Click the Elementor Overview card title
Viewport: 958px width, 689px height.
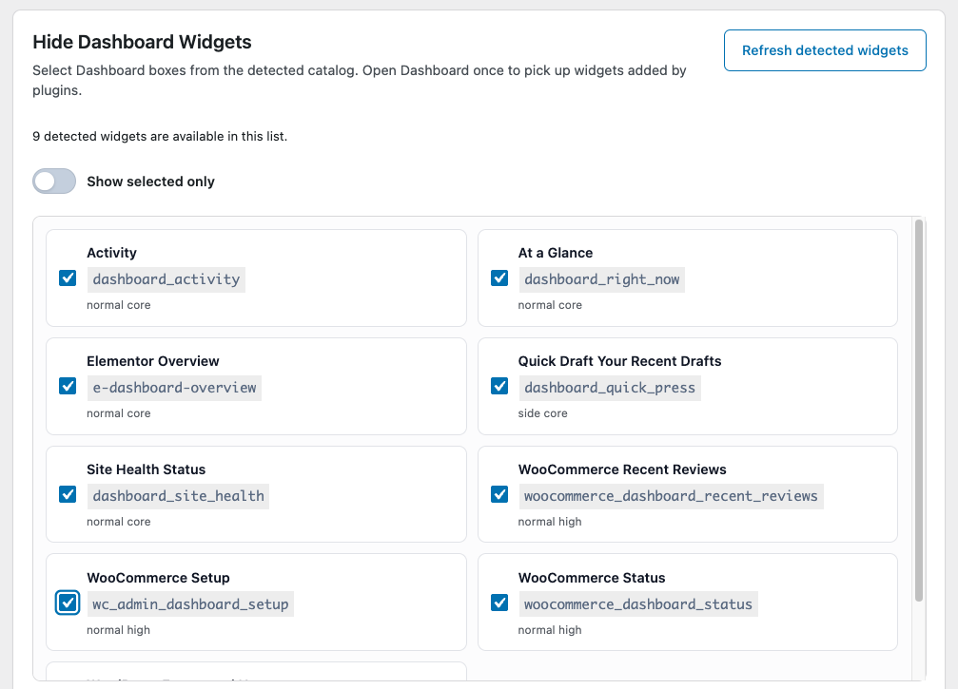(153, 361)
